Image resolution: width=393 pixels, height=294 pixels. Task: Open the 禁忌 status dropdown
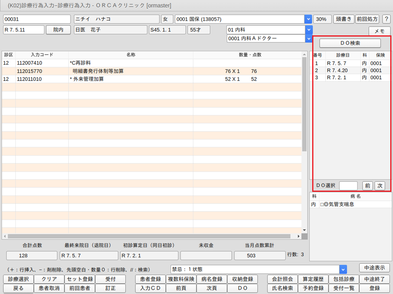[343, 269]
